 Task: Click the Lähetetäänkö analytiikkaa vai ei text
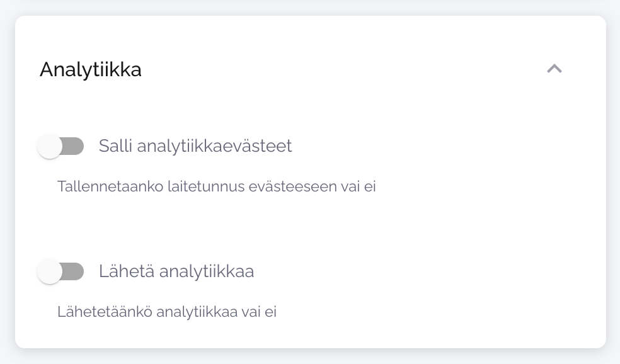click(167, 312)
